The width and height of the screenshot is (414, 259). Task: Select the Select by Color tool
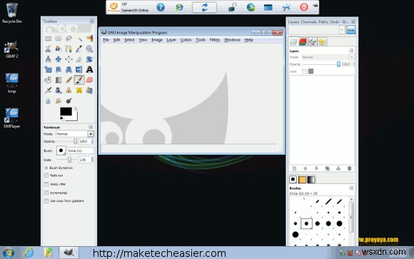tap(89, 39)
